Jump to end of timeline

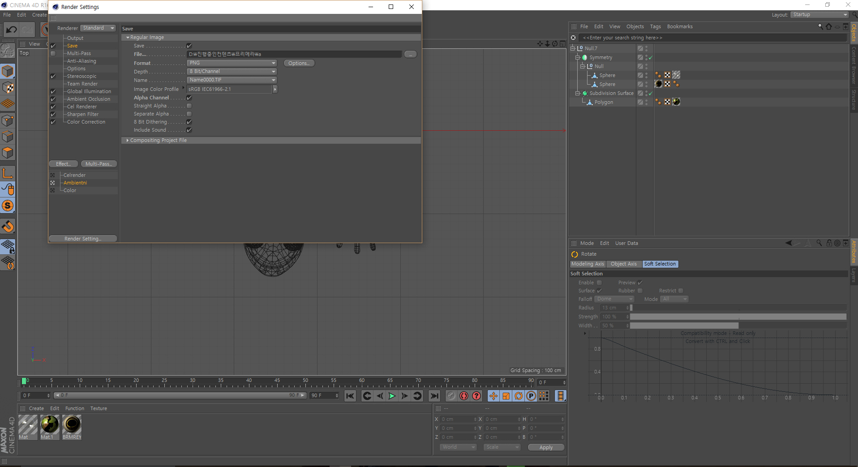434,396
